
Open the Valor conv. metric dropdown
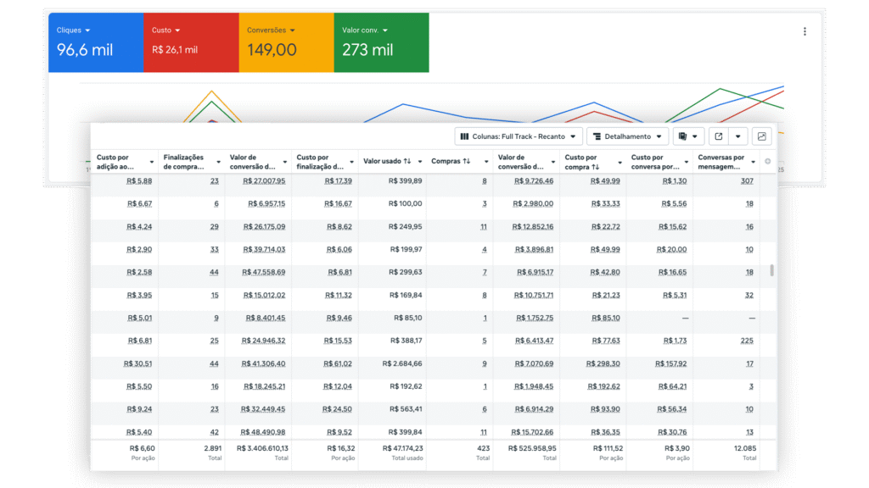pyautogui.click(x=384, y=30)
